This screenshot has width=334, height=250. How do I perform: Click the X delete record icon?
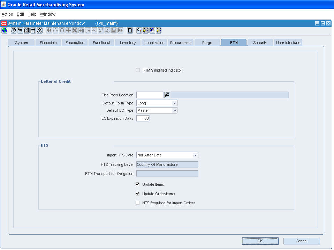(75, 30)
